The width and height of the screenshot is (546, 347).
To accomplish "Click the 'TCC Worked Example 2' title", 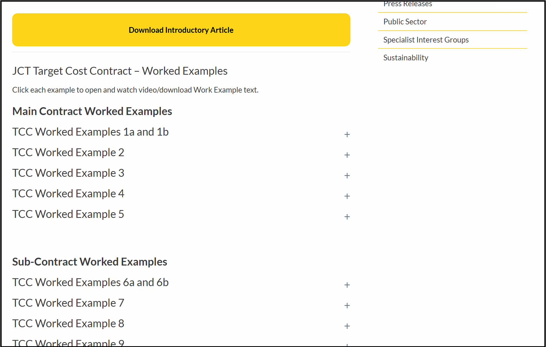I will coord(68,152).
